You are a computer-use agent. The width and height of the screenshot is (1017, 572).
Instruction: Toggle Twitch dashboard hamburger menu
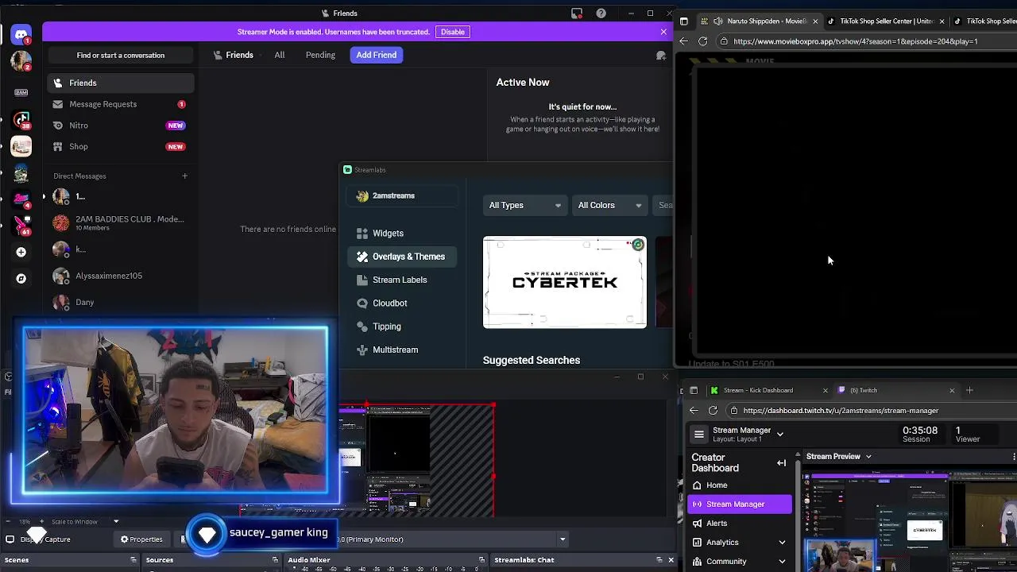[x=698, y=435]
